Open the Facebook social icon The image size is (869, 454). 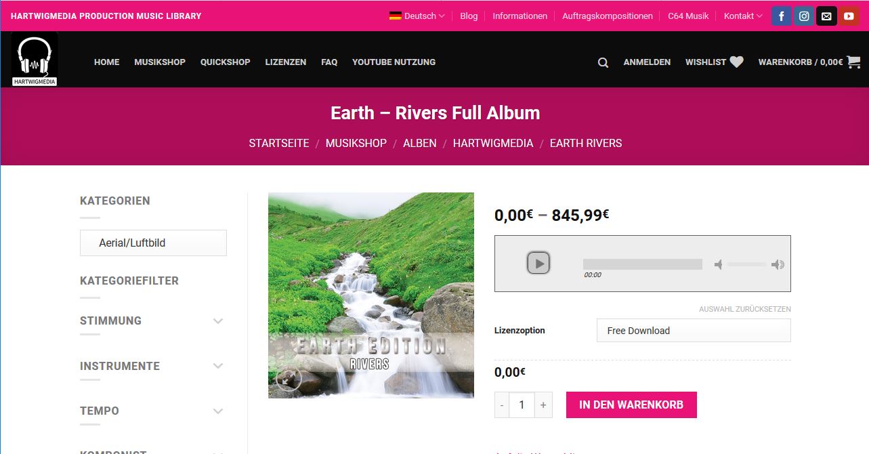[x=781, y=16]
